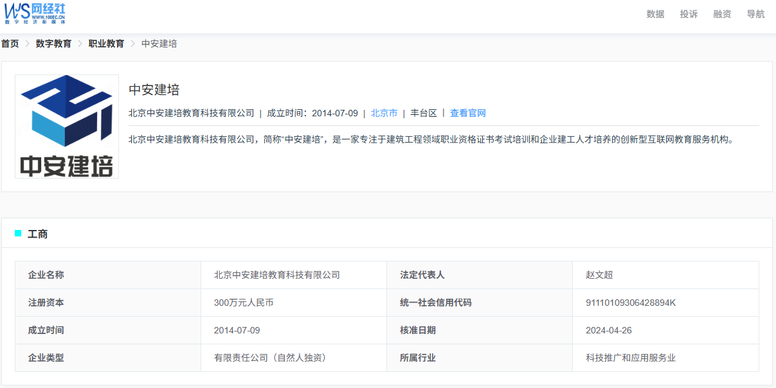Select the 统一社会信用代码 label cell

pos(480,303)
